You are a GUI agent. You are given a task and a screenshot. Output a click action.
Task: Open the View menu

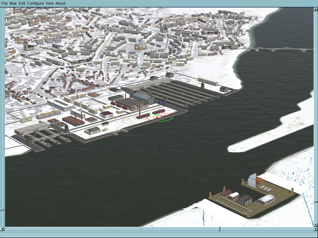click(x=49, y=3)
